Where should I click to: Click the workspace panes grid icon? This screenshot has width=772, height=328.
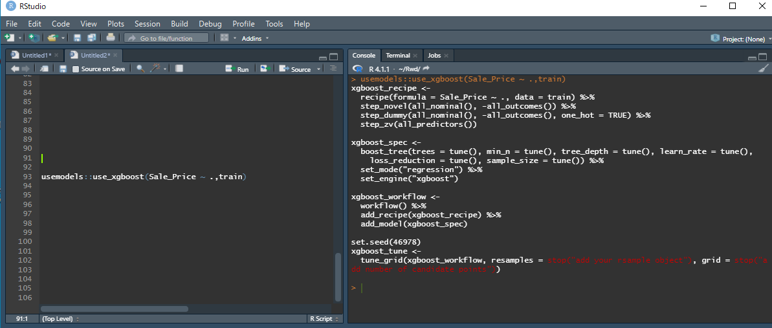click(x=225, y=38)
